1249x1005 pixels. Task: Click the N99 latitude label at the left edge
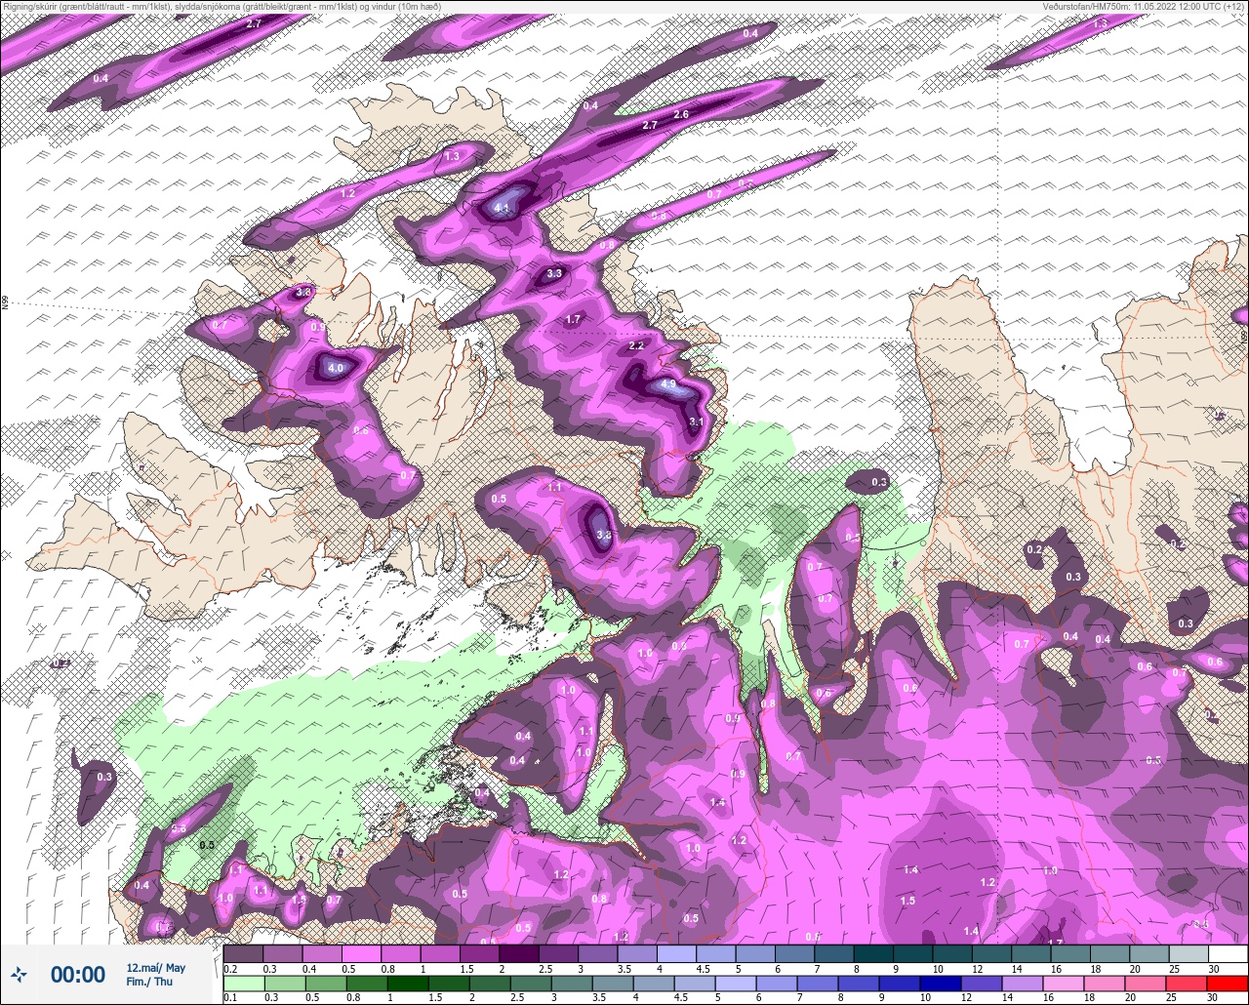pos(5,303)
